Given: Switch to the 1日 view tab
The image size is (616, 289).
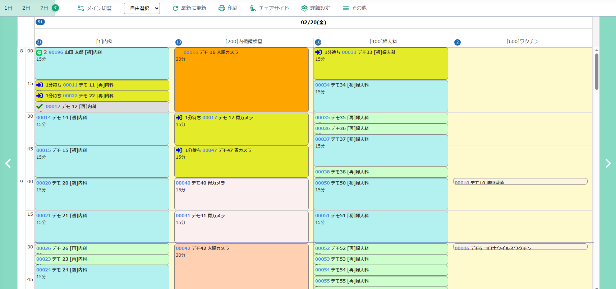Looking at the screenshot, I should coord(8,8).
